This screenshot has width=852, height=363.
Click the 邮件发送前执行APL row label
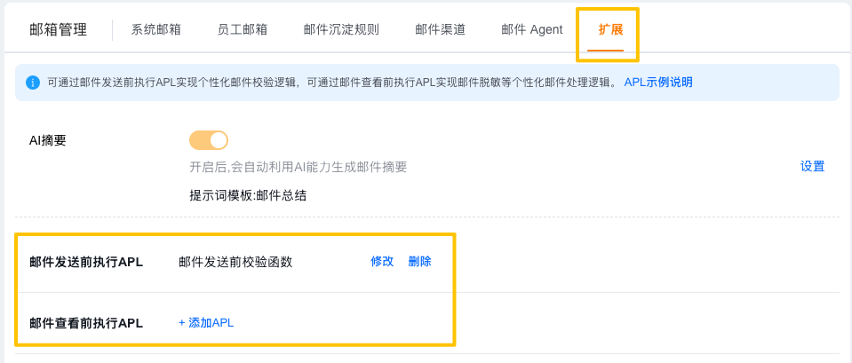86,262
